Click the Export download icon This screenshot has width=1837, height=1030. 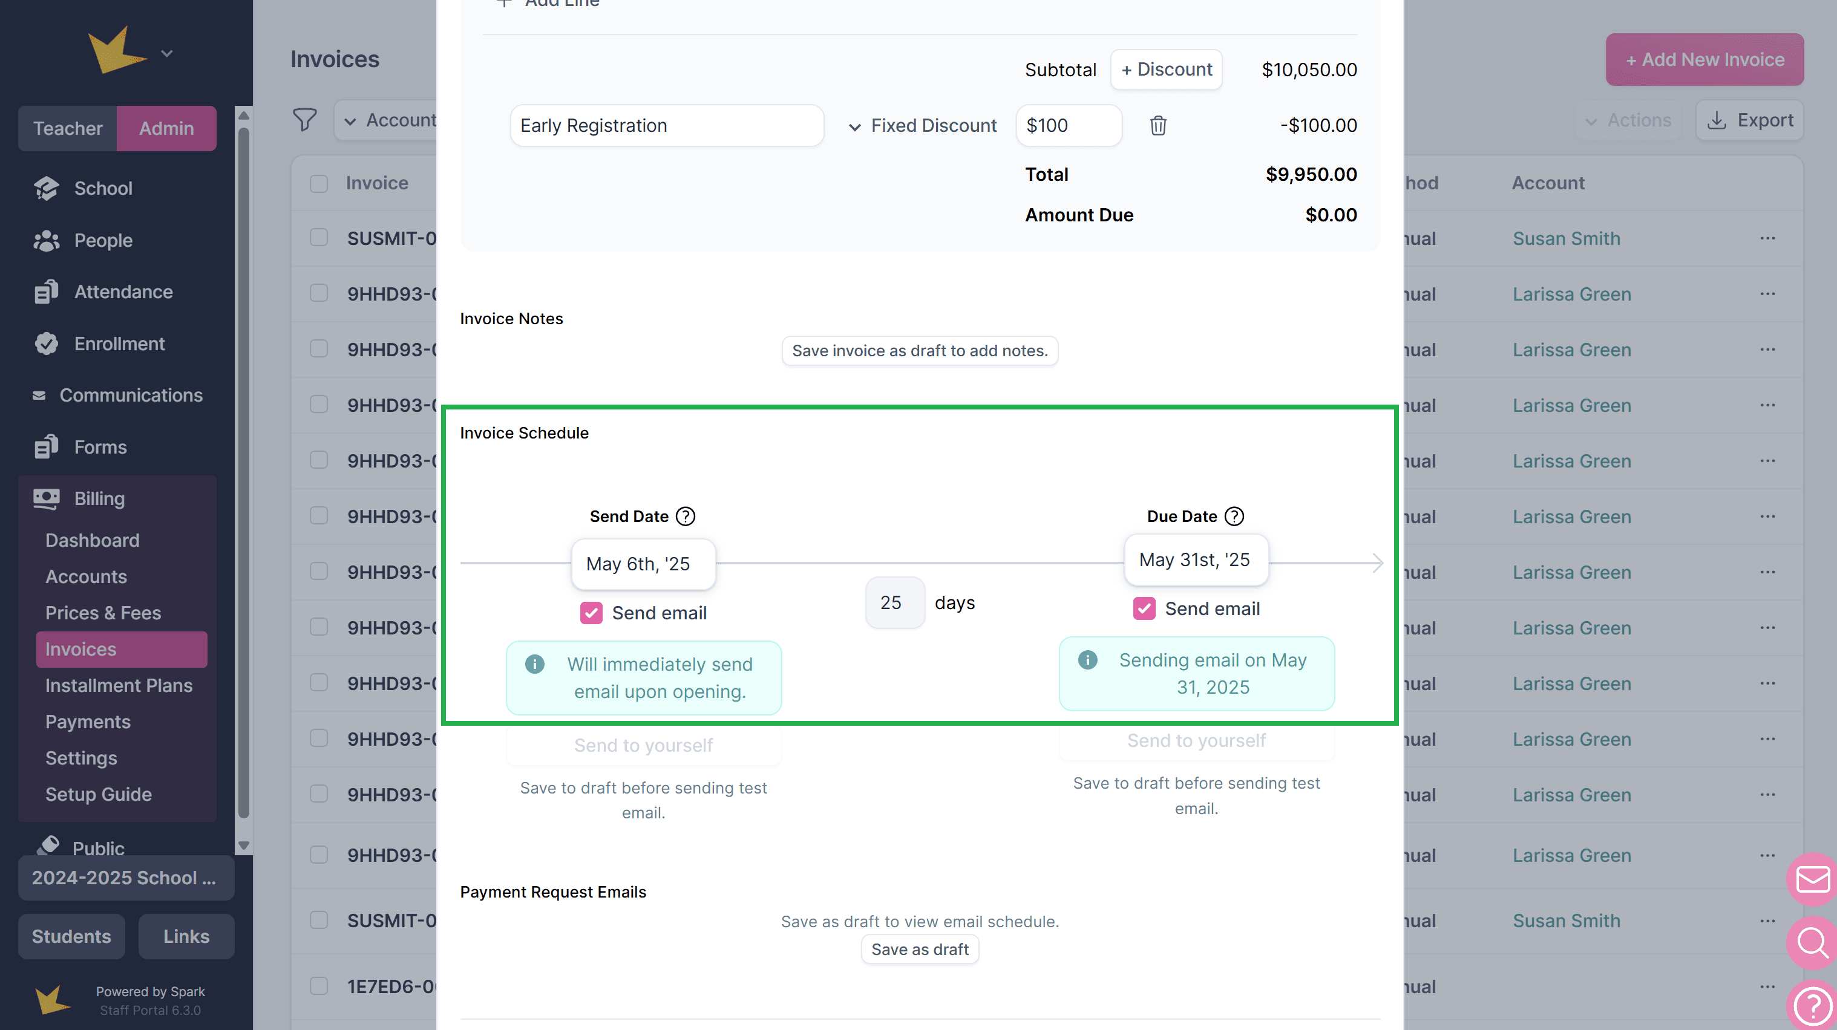pyautogui.click(x=1717, y=120)
